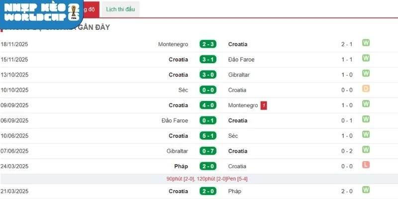Click the win badge for the 15/11/2025 match

coord(366,59)
